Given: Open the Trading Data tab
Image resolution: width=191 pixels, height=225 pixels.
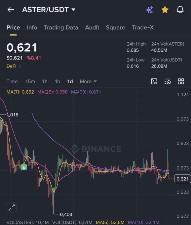Looking at the screenshot, I should [61, 27].
